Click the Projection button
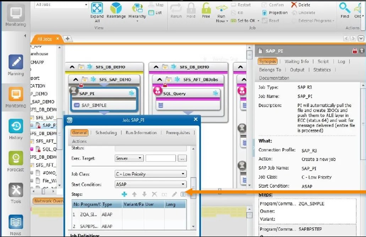Image resolution: width=366 pixels, height=237 pixels. (275, 13)
